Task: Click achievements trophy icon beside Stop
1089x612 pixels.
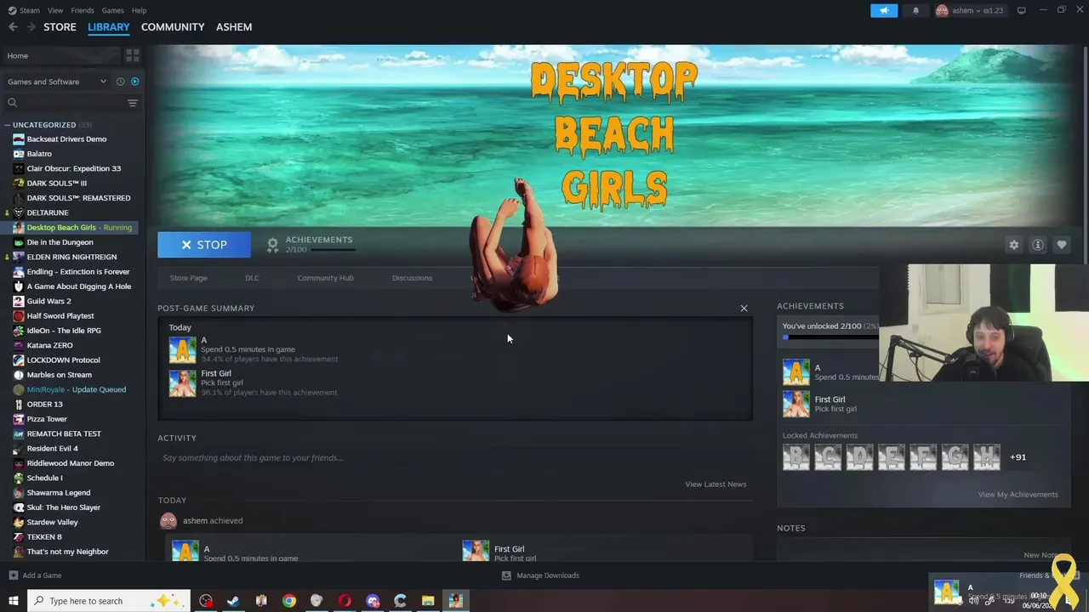Action: point(272,245)
